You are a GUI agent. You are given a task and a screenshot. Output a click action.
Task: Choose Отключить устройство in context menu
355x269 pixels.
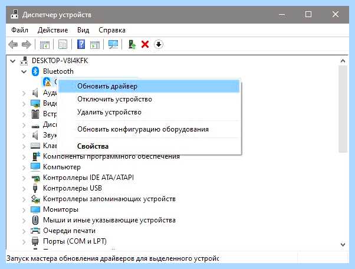coord(149,99)
